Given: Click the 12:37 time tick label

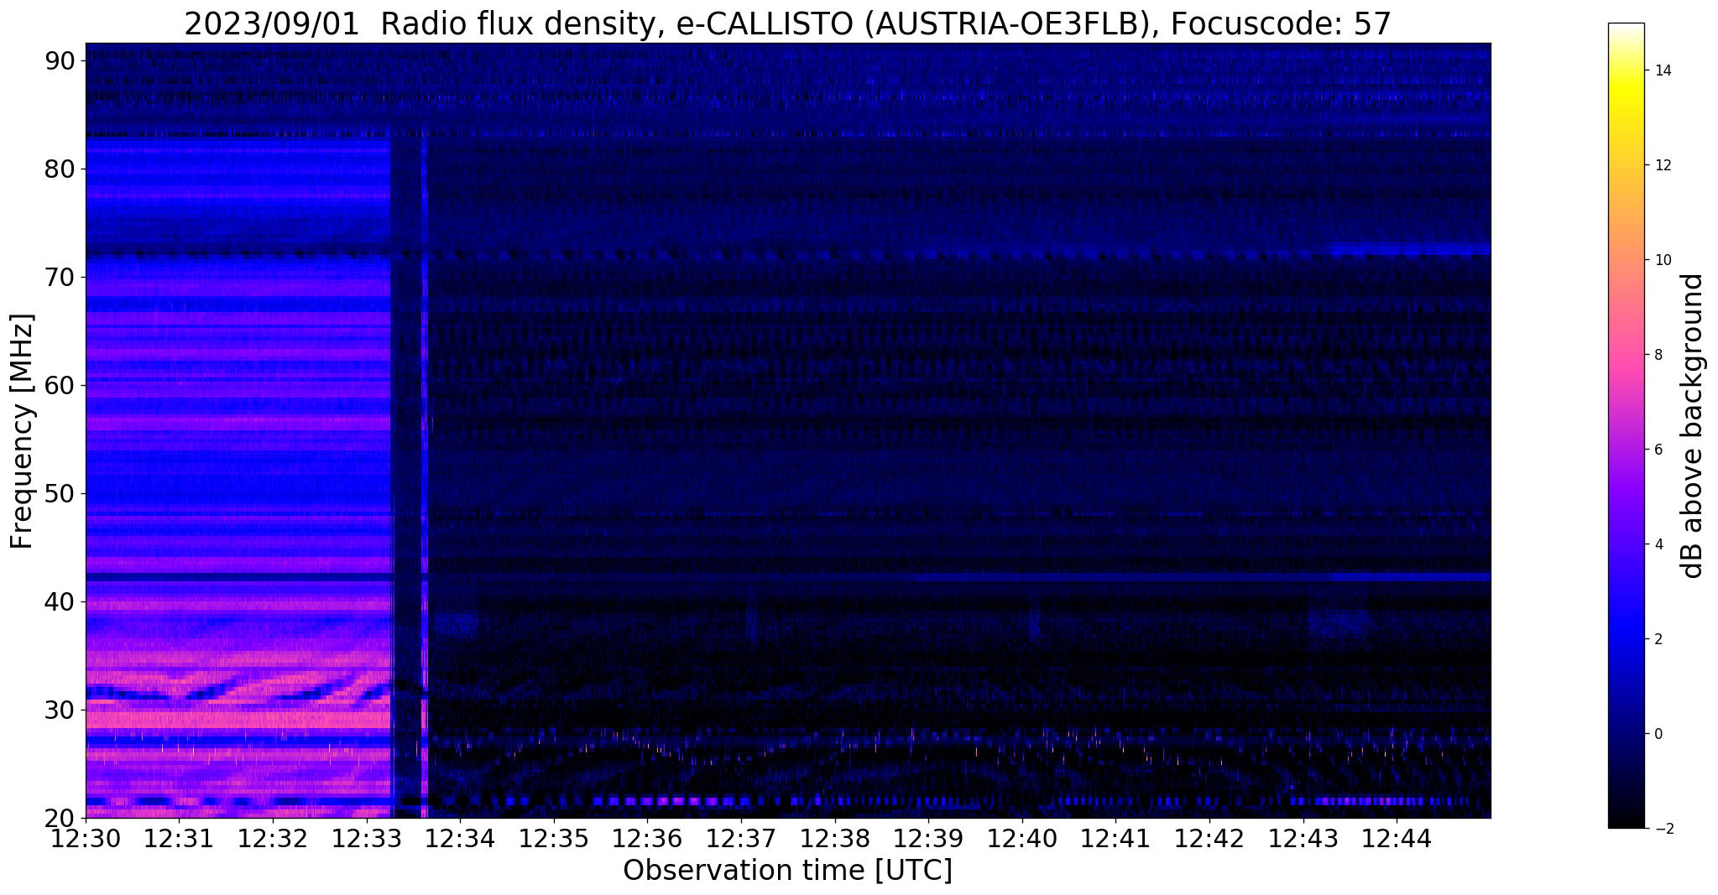Looking at the screenshot, I should pyautogui.click(x=741, y=838).
